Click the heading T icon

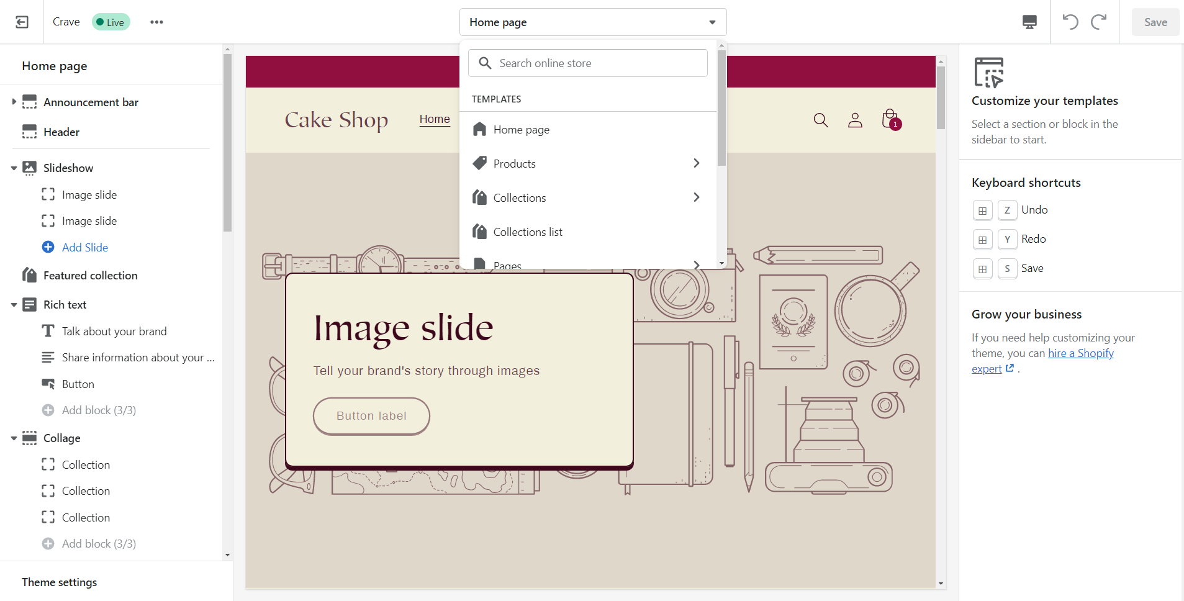coord(48,331)
